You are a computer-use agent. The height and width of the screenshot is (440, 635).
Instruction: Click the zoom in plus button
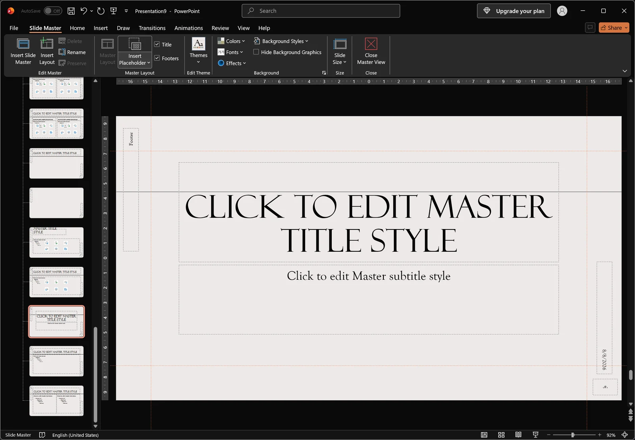click(599, 435)
